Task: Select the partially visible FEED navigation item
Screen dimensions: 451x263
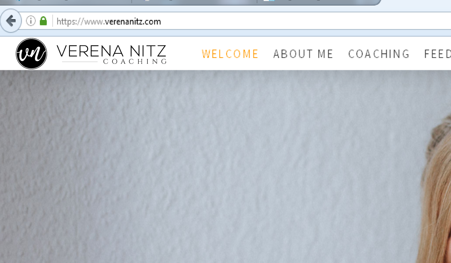Action: (x=437, y=54)
